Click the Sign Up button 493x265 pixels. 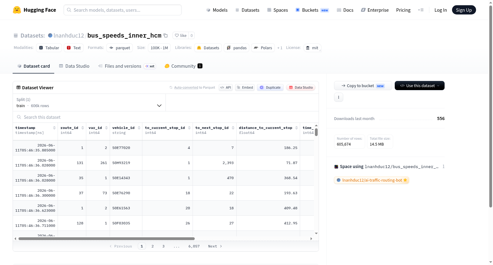click(x=464, y=10)
